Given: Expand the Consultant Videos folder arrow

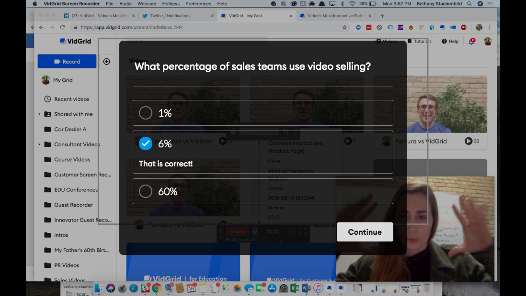Looking at the screenshot, I should 39,144.
